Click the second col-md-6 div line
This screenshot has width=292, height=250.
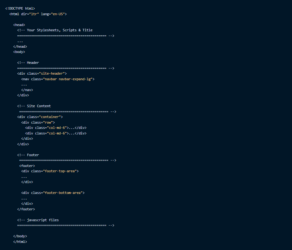click(x=56, y=133)
